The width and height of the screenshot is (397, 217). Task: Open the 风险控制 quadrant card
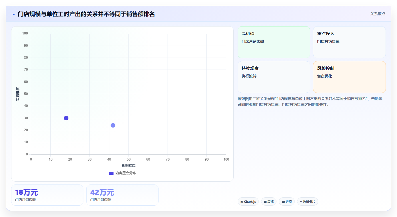click(x=349, y=77)
